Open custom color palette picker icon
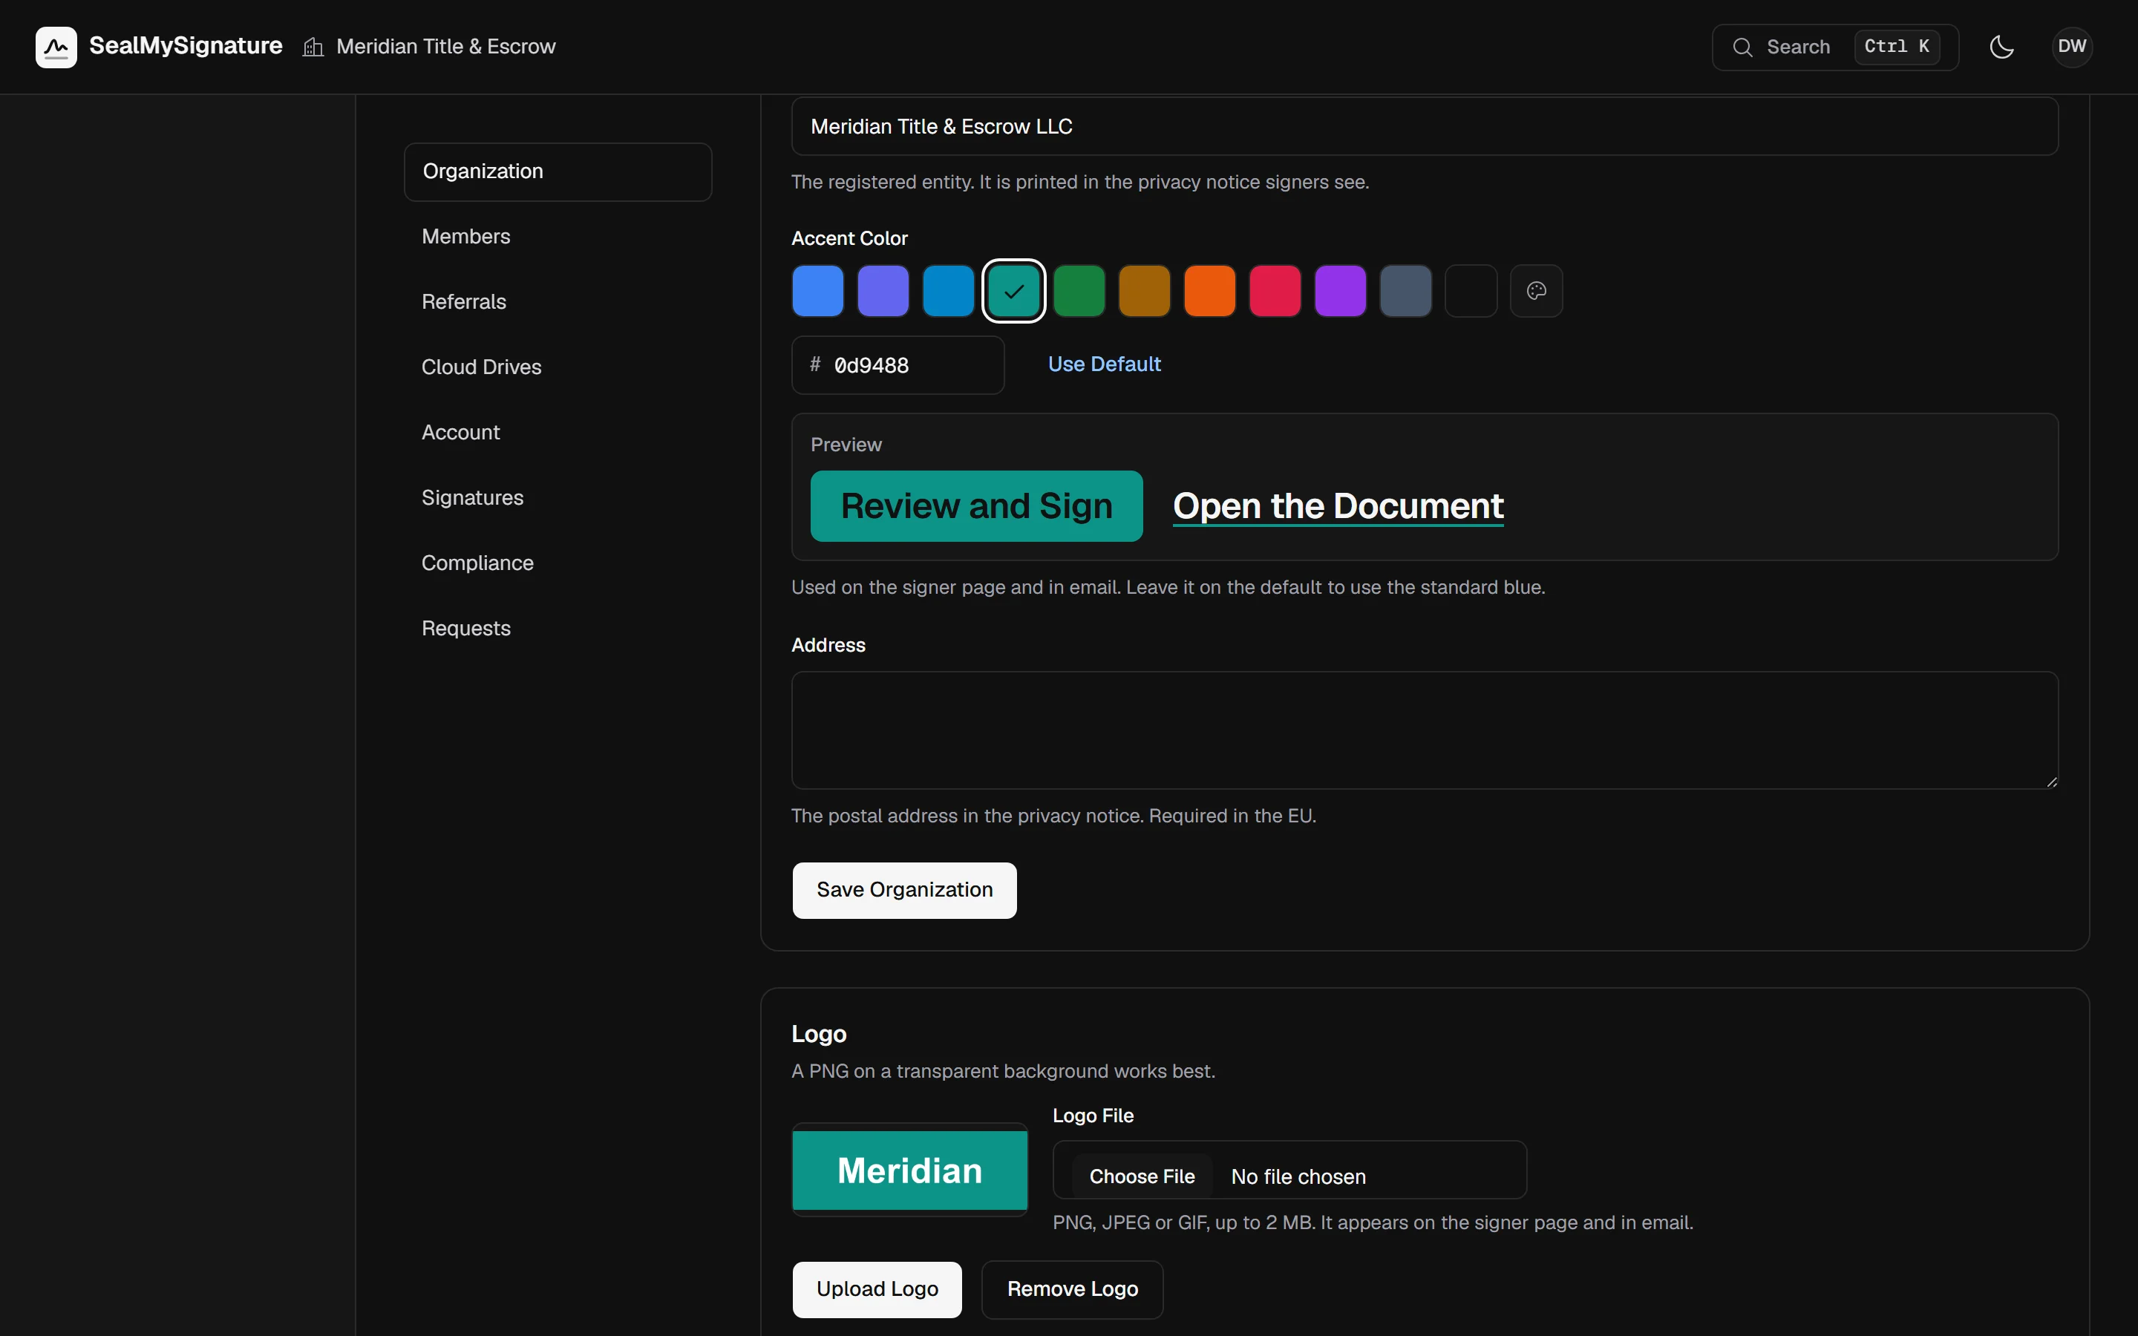2138x1336 pixels. coord(1537,291)
